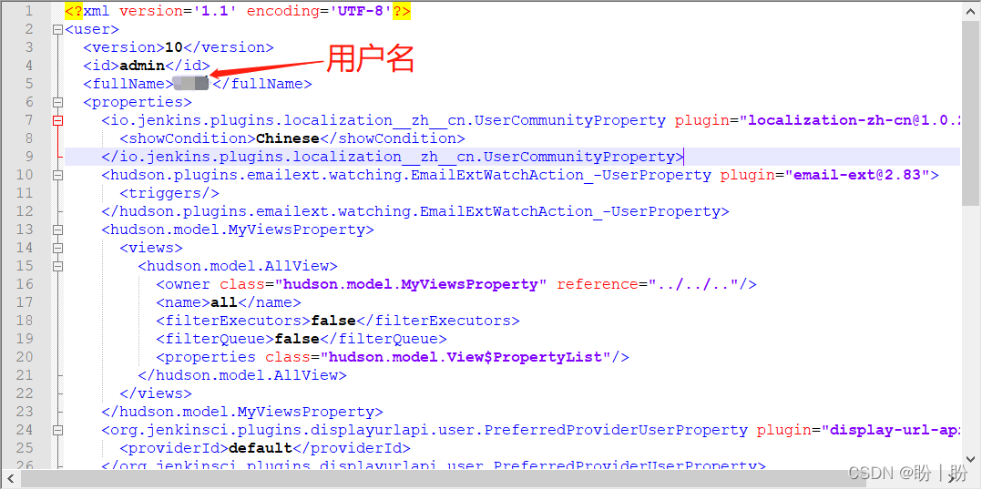Image resolution: width=982 pixels, height=490 pixels.
Task: Place cursor in the default providerId value
Action: [x=261, y=449]
